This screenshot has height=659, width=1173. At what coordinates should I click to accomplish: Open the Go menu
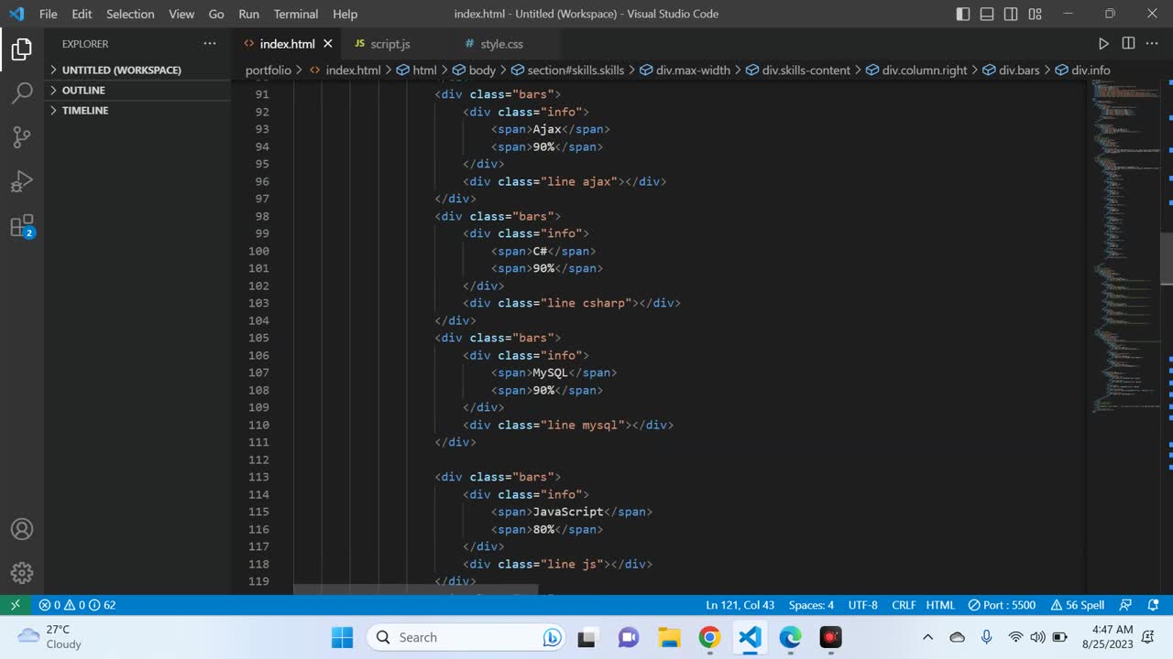point(216,14)
